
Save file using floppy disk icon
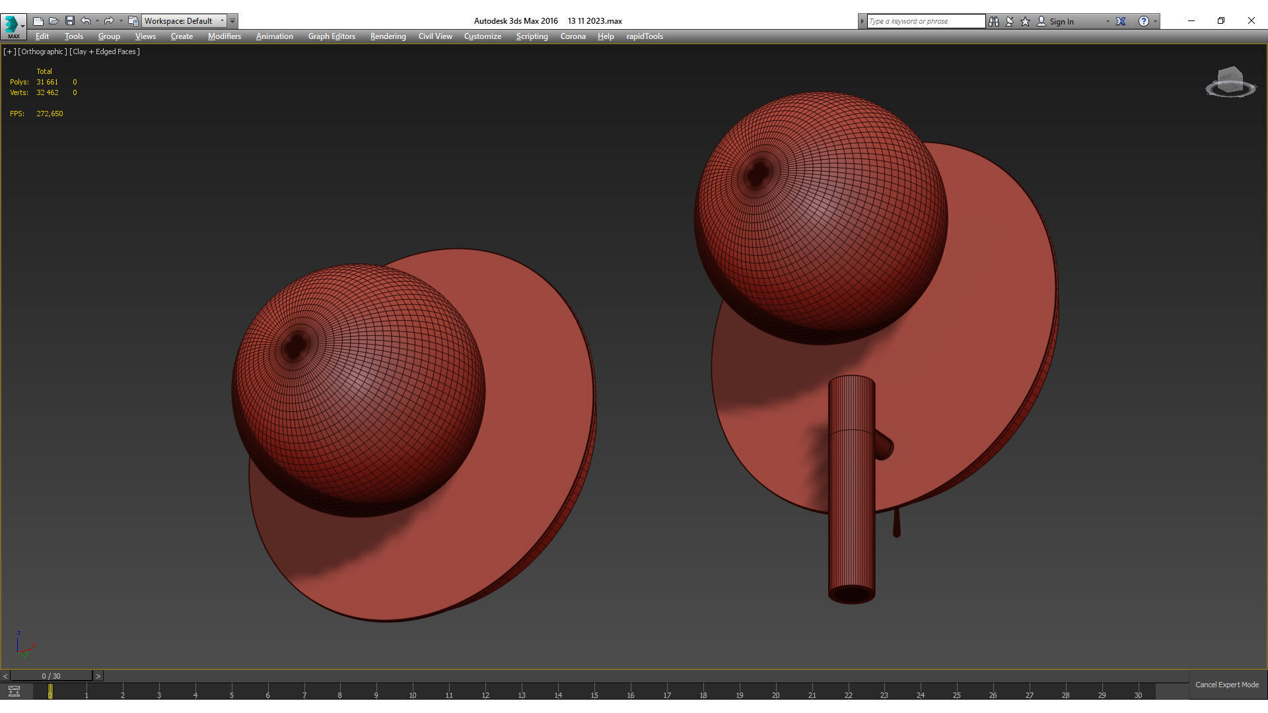tap(70, 21)
